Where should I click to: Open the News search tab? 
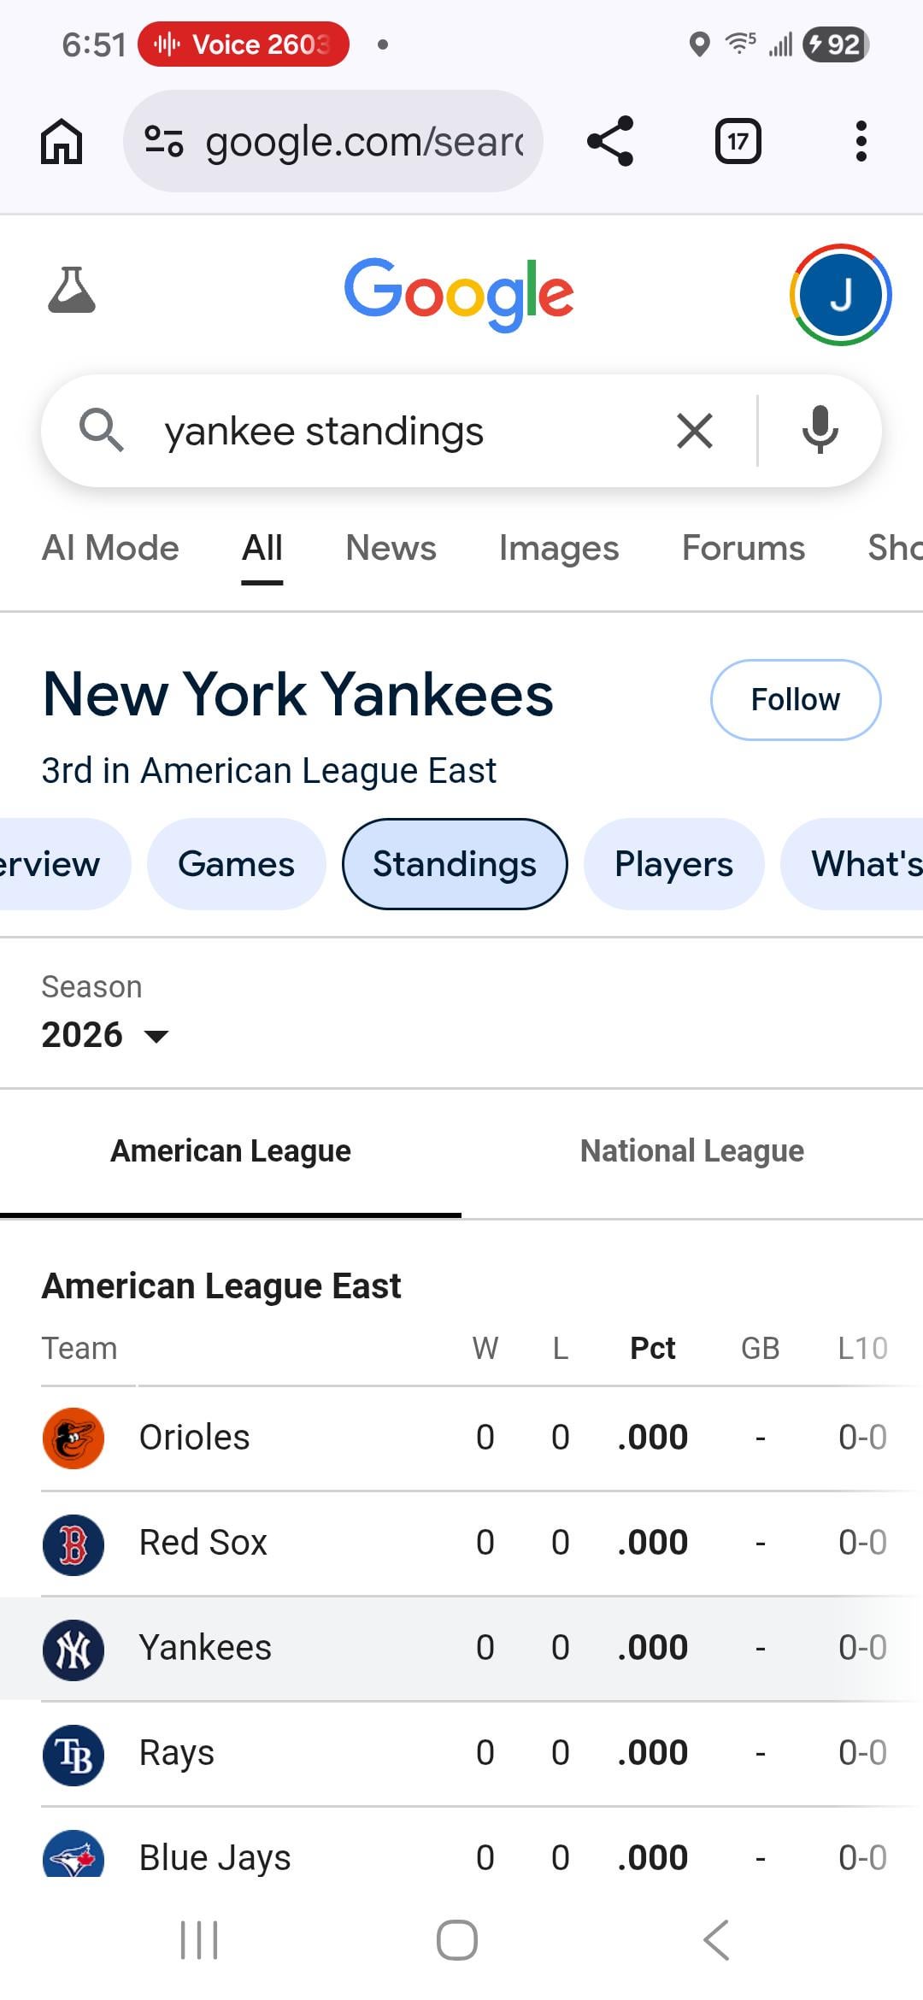click(391, 548)
